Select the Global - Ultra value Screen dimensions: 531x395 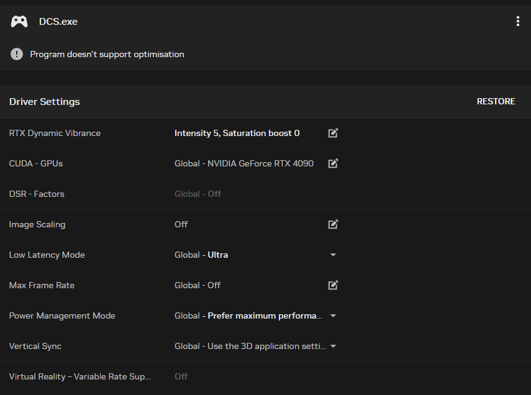[201, 255]
